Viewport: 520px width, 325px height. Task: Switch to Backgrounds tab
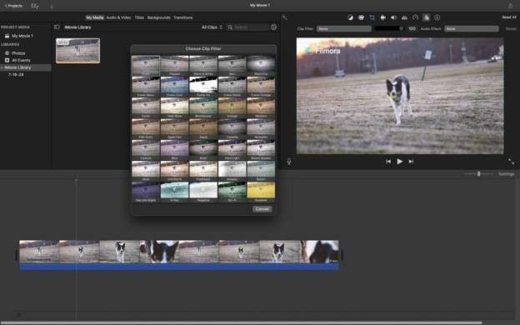(x=159, y=17)
